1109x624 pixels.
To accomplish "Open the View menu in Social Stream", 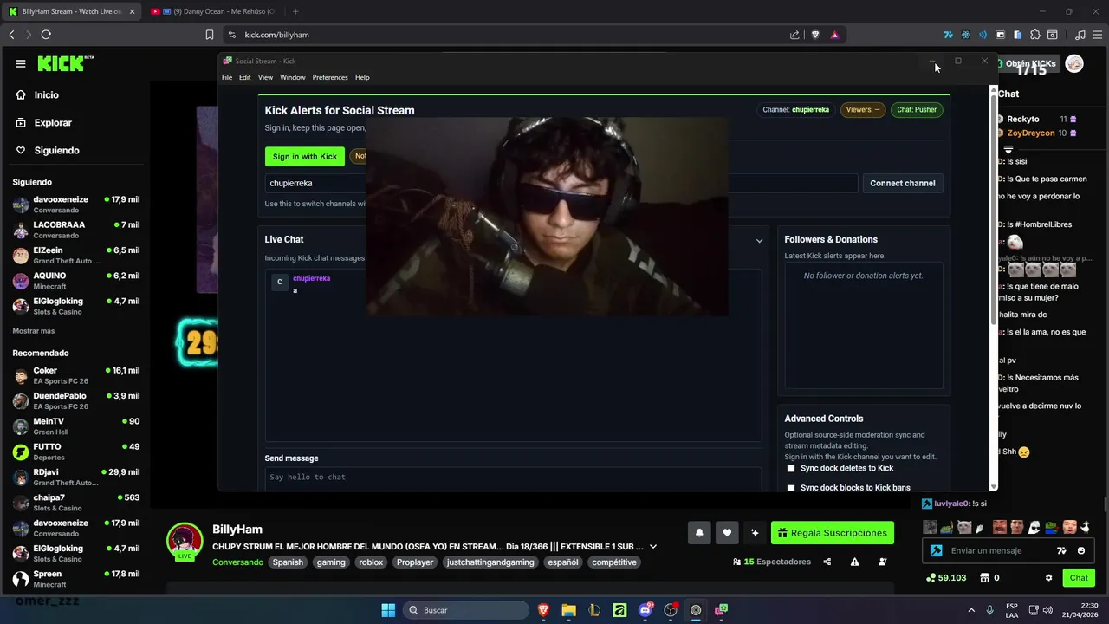I will tap(265, 77).
